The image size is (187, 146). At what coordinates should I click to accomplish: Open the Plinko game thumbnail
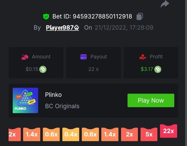click(25, 100)
